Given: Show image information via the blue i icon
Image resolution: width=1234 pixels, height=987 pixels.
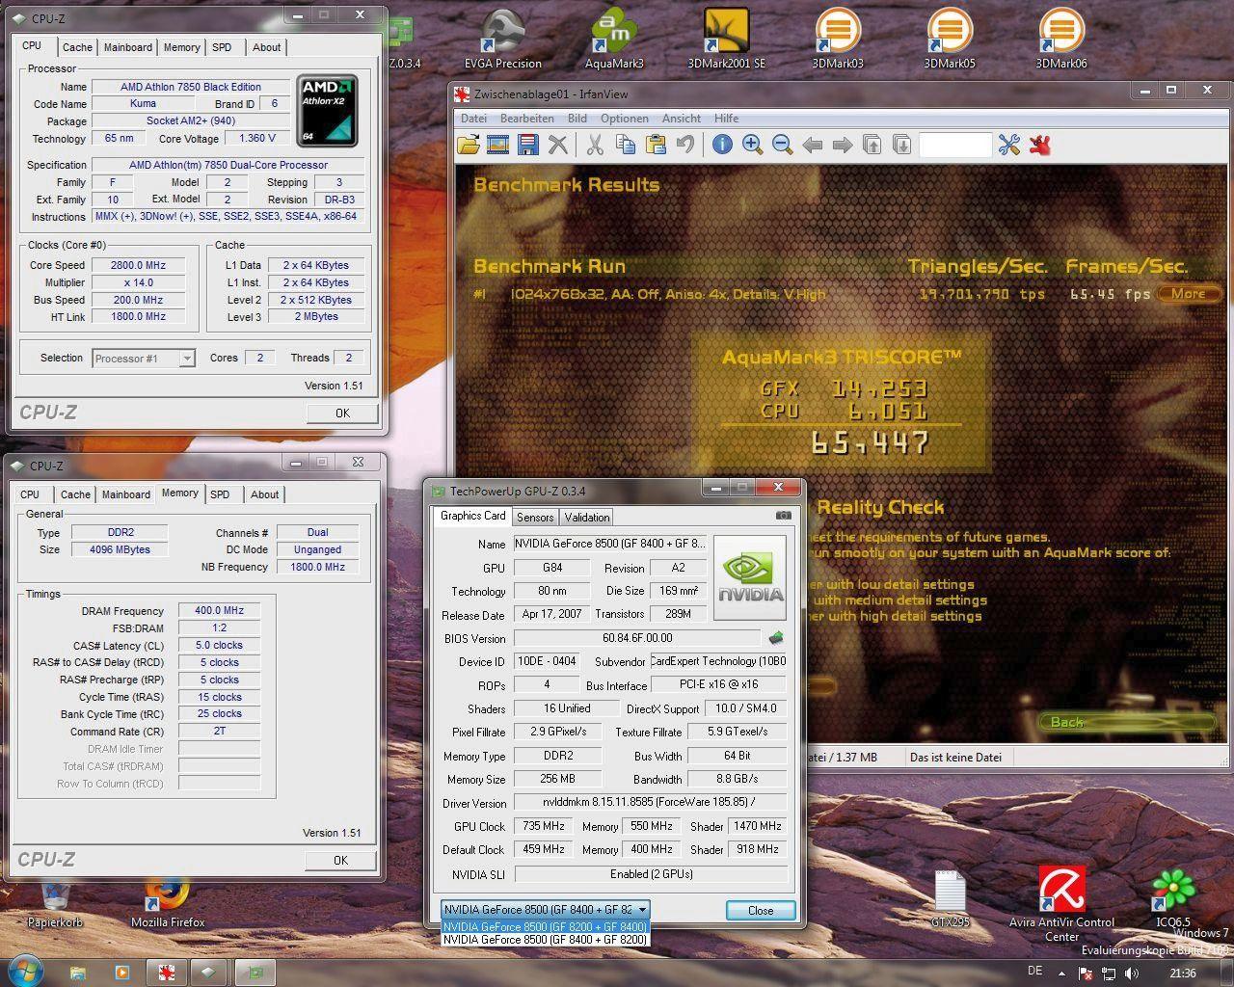Looking at the screenshot, I should click(722, 146).
